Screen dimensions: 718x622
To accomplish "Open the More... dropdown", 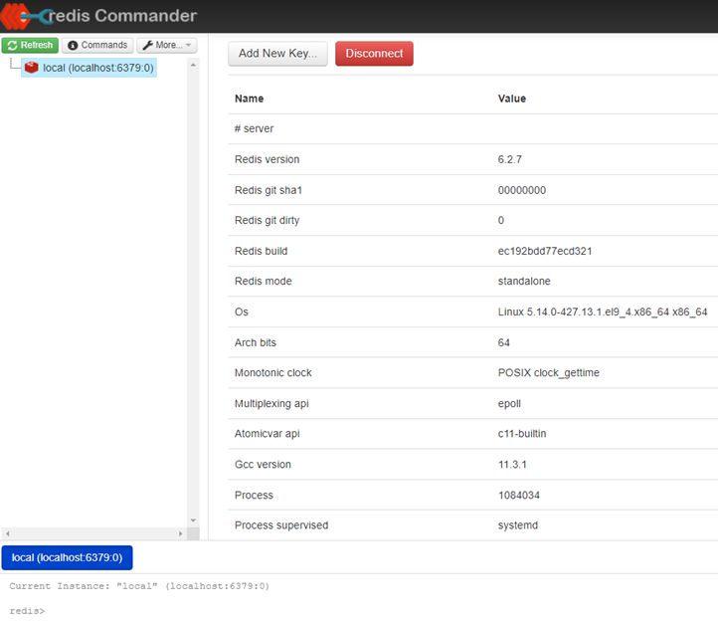I will [x=167, y=45].
